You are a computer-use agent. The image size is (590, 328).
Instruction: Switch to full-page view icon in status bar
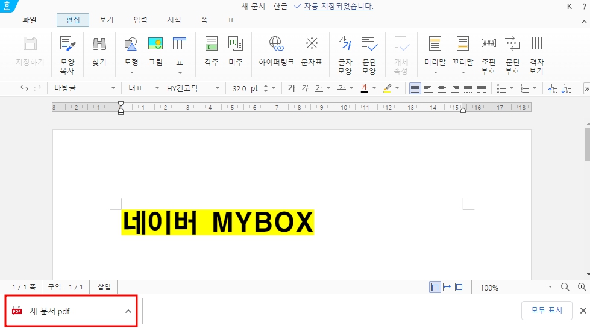click(x=459, y=288)
